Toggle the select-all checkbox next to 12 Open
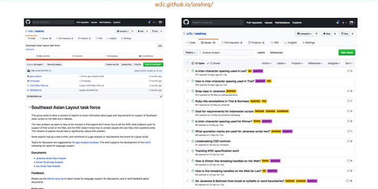This screenshot has height=189, width=378. click(187, 63)
